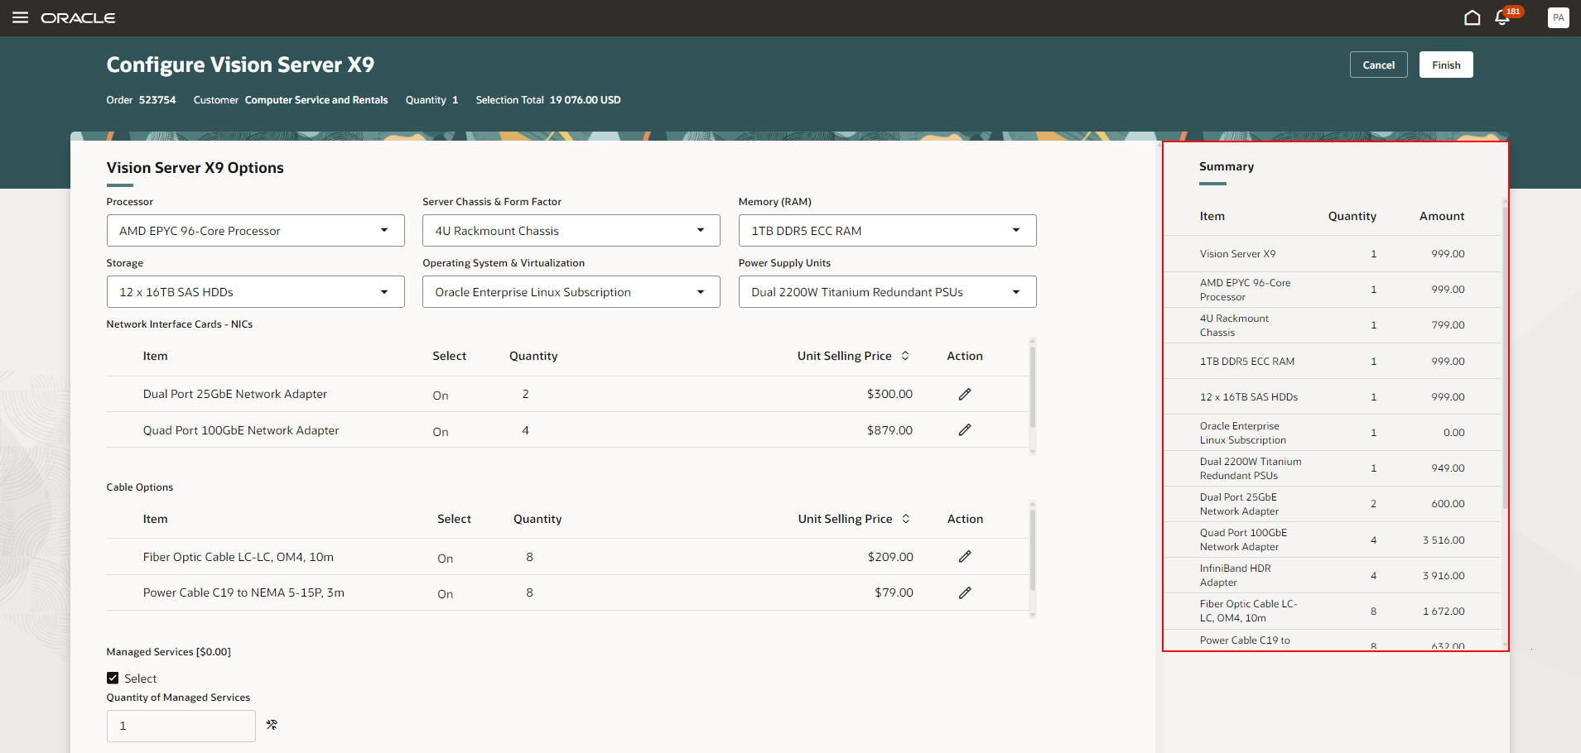
Task: Click the home icon in the header
Action: [1473, 17]
